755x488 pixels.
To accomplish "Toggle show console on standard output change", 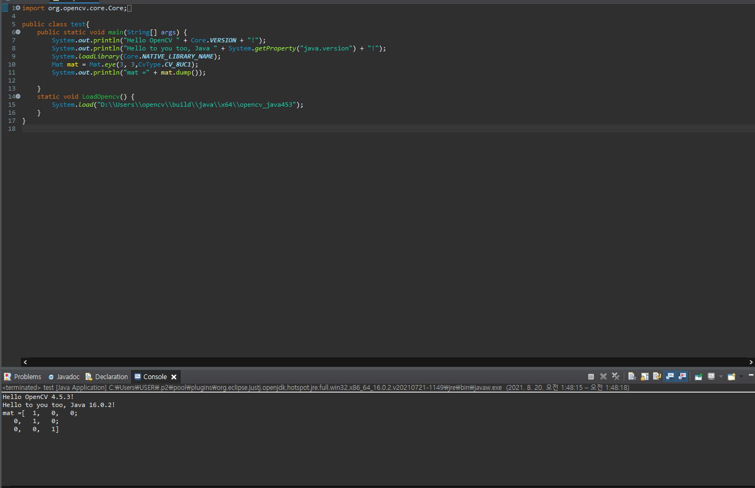I will click(670, 376).
